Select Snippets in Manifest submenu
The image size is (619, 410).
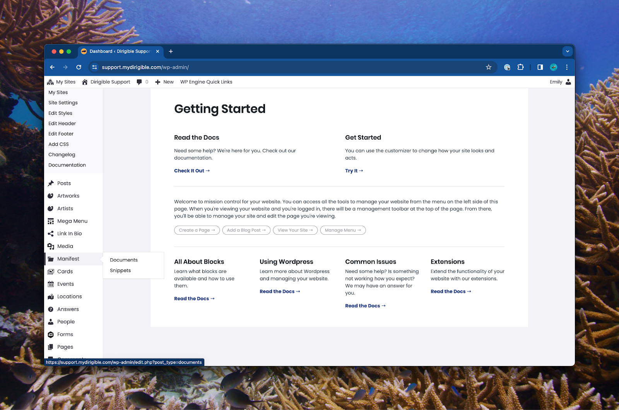(120, 270)
